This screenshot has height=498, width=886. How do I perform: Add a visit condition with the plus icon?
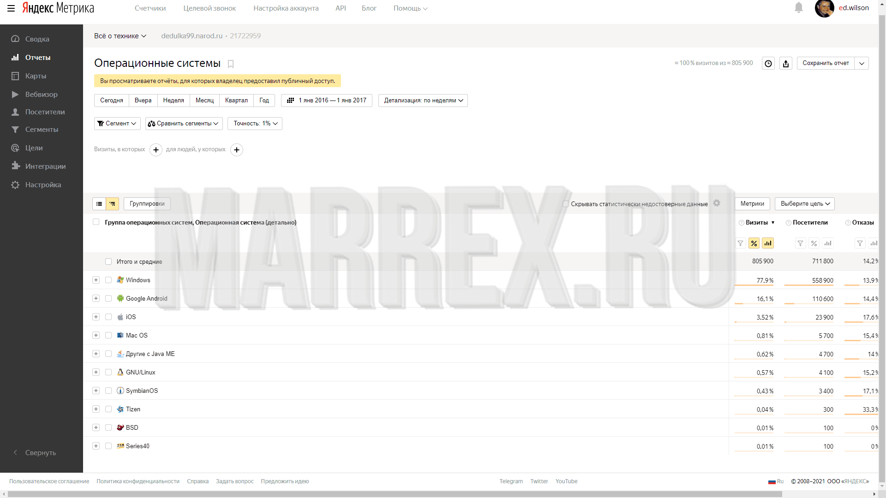pyautogui.click(x=156, y=150)
